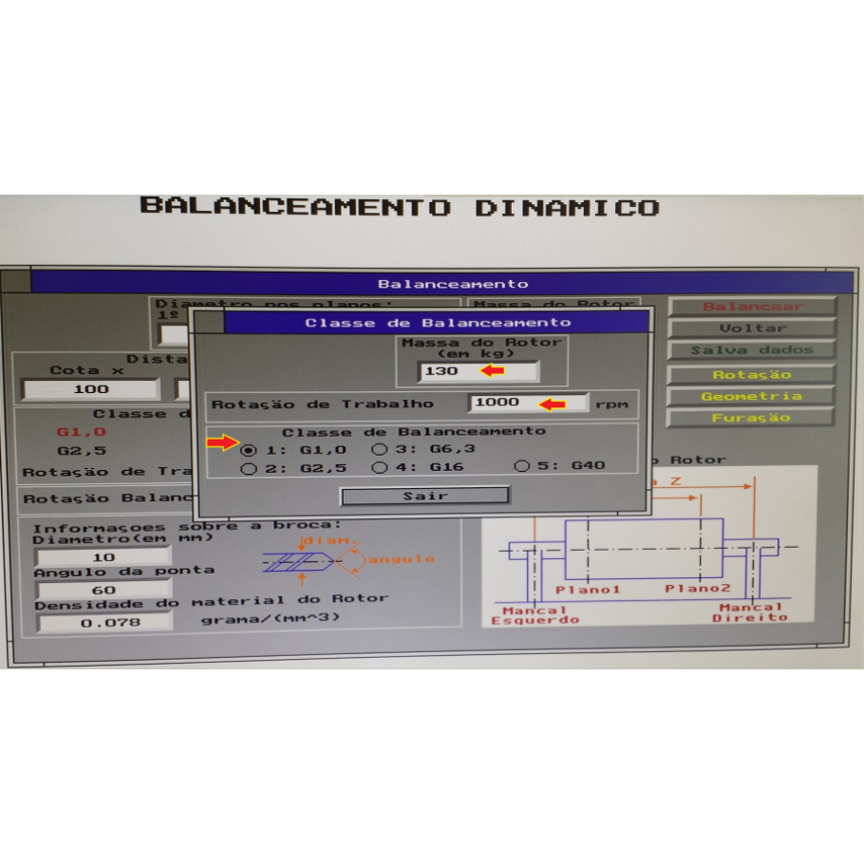Screen dimensions: 864x864
Task: Click the Cota x input field
Action: 91,389
